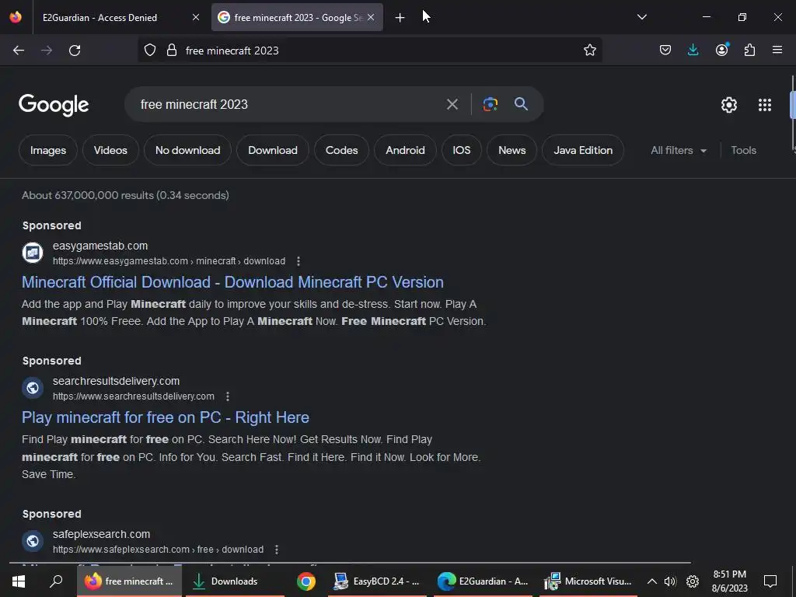Apply the Java Edition filter chip
The image size is (796, 597).
coord(583,150)
